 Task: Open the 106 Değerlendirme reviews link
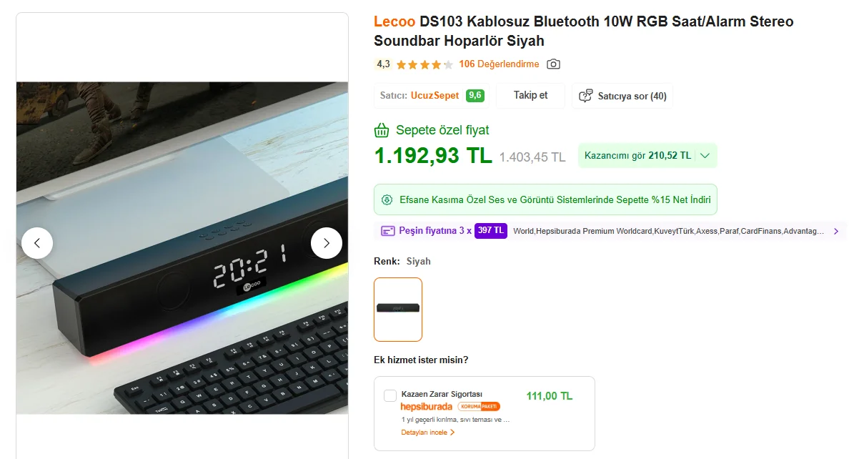(x=499, y=64)
